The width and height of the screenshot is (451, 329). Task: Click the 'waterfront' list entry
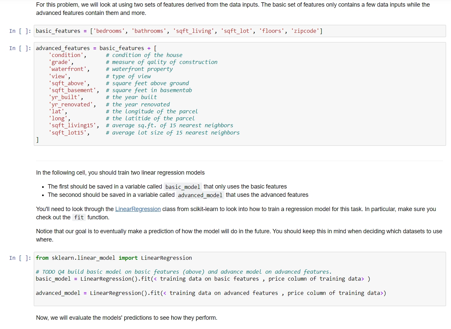[x=67, y=69]
